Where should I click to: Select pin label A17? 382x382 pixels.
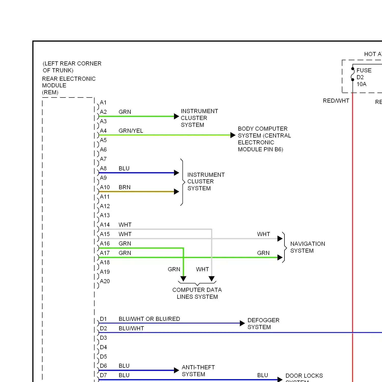click(105, 253)
